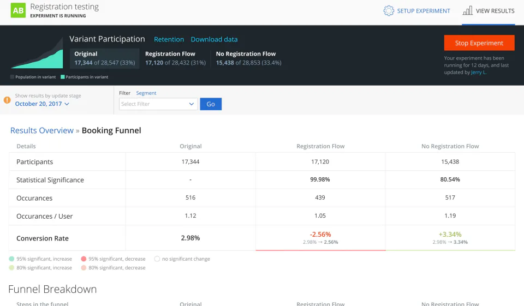
Task: Click the Download data link
Action: point(214,39)
